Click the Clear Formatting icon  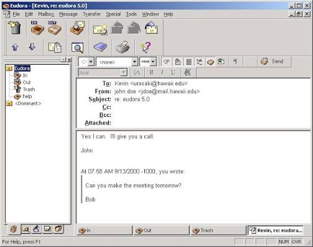tap(188, 72)
